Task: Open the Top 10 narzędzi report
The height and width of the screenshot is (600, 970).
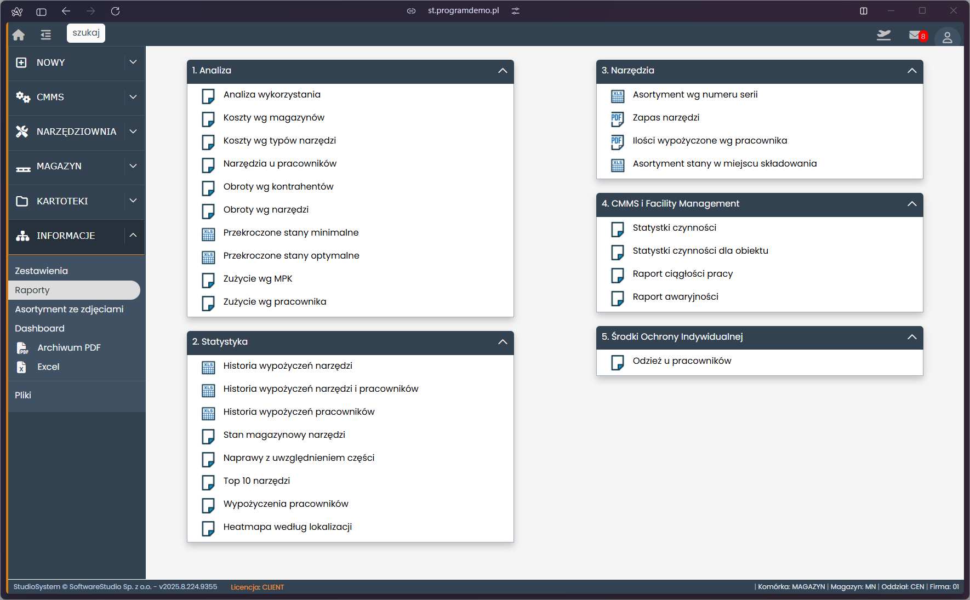Action: coord(256,481)
